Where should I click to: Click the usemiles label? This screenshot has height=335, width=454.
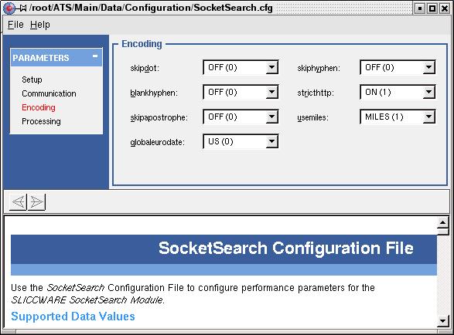tap(312, 117)
